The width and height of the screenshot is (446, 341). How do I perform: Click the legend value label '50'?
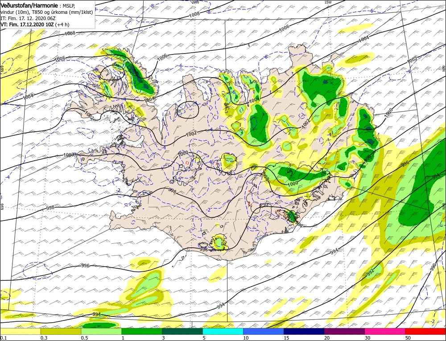(x=408, y=338)
